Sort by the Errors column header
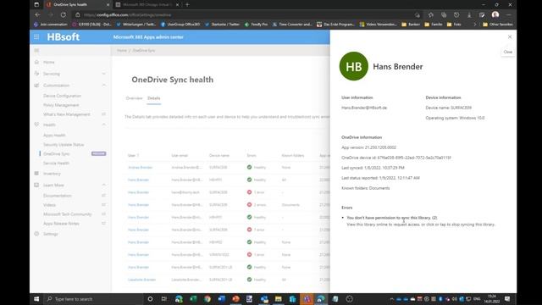The height and width of the screenshot is (305, 542). pos(252,156)
